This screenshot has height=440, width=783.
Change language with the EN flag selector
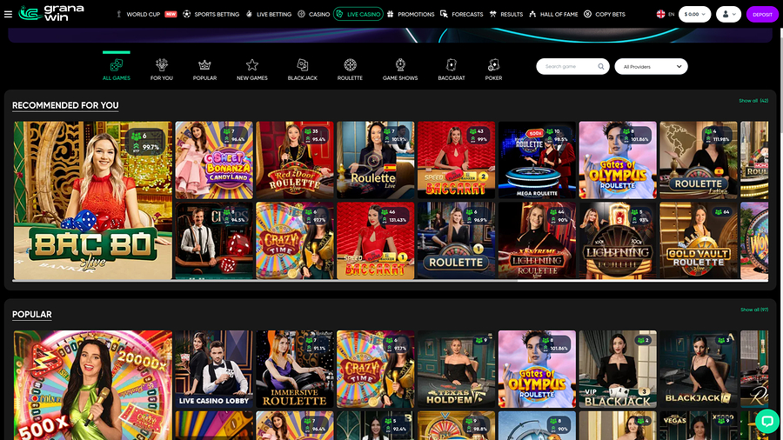pyautogui.click(x=666, y=15)
